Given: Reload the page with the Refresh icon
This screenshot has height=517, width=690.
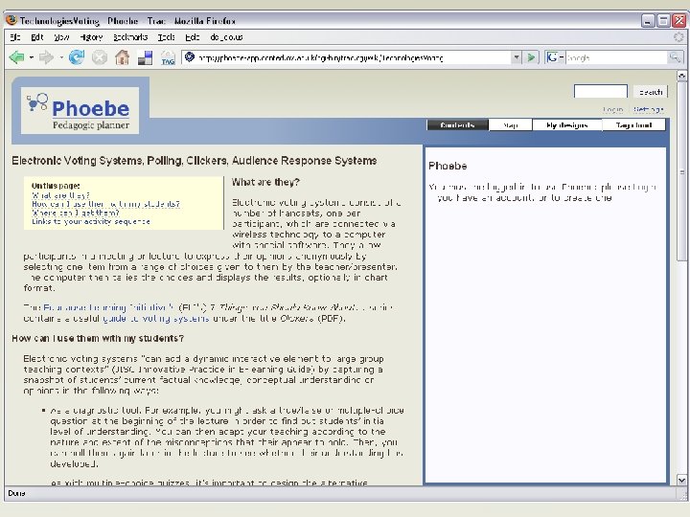Looking at the screenshot, I should point(77,57).
